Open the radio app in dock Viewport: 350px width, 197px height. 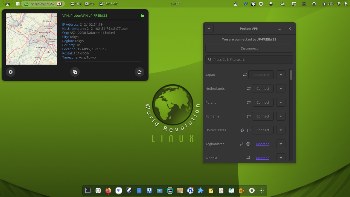241,190
